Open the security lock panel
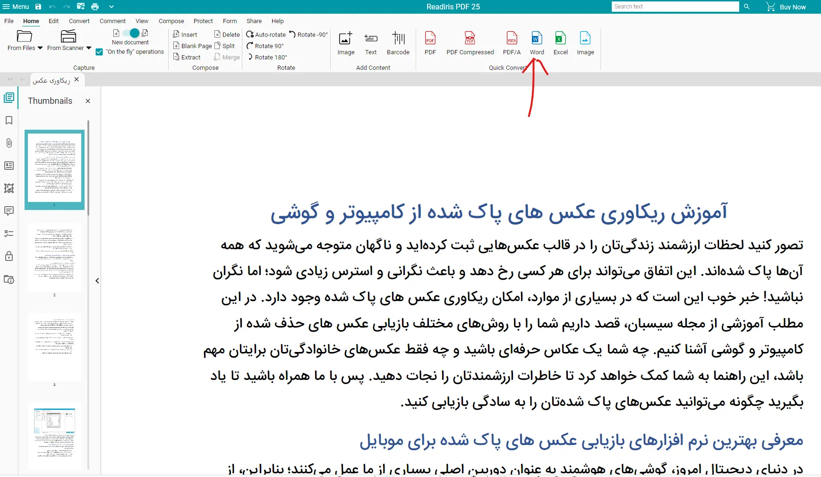 9,256
